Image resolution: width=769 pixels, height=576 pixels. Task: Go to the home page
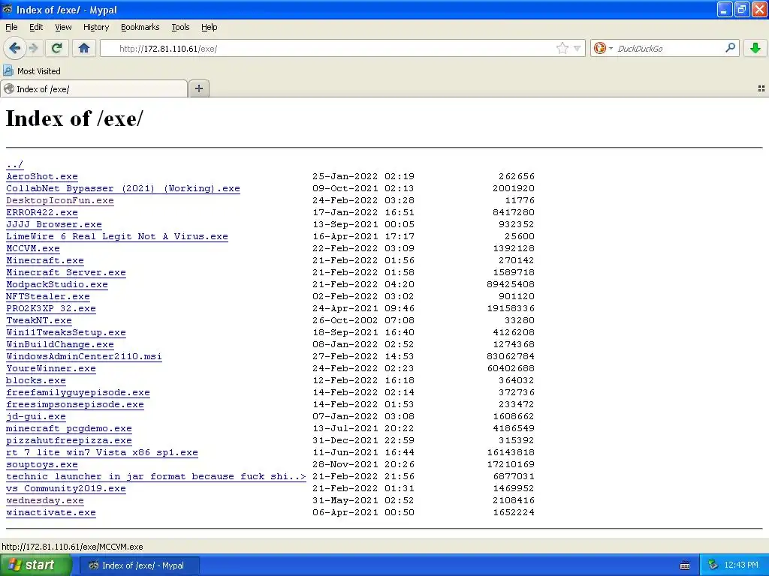coord(84,48)
